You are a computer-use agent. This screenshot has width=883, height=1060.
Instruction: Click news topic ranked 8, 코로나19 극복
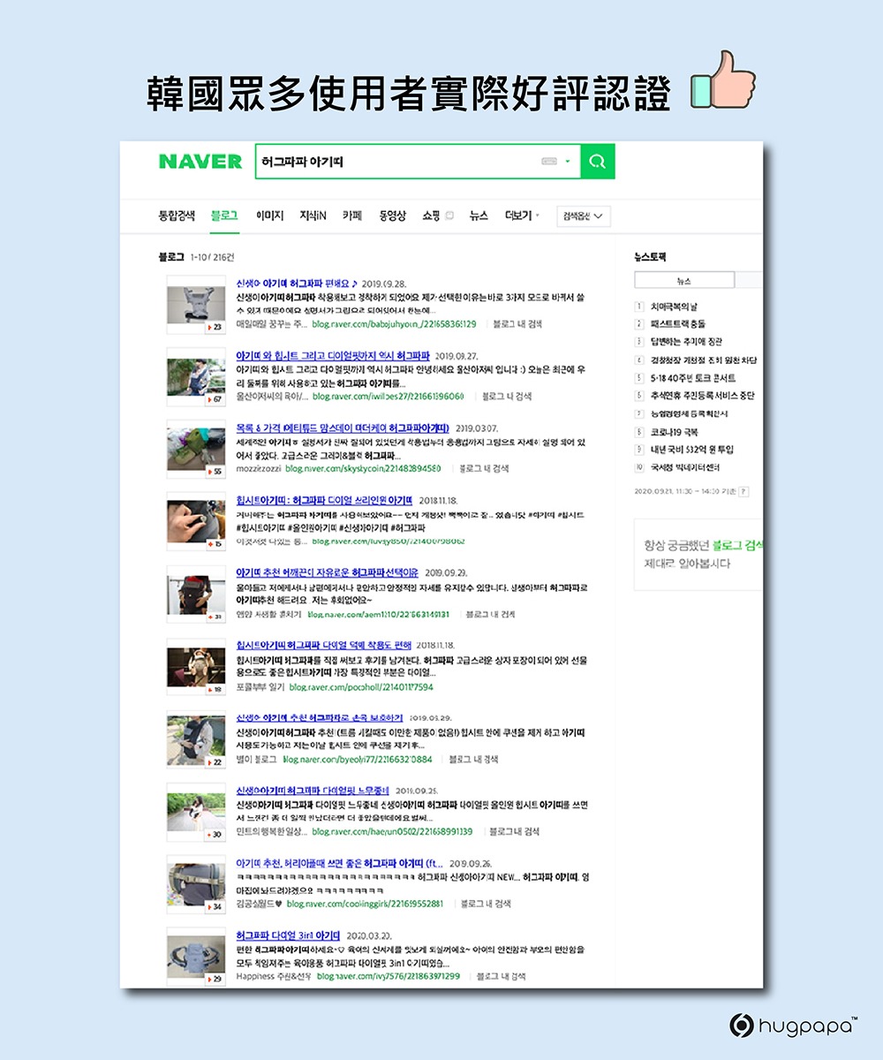coord(674,432)
